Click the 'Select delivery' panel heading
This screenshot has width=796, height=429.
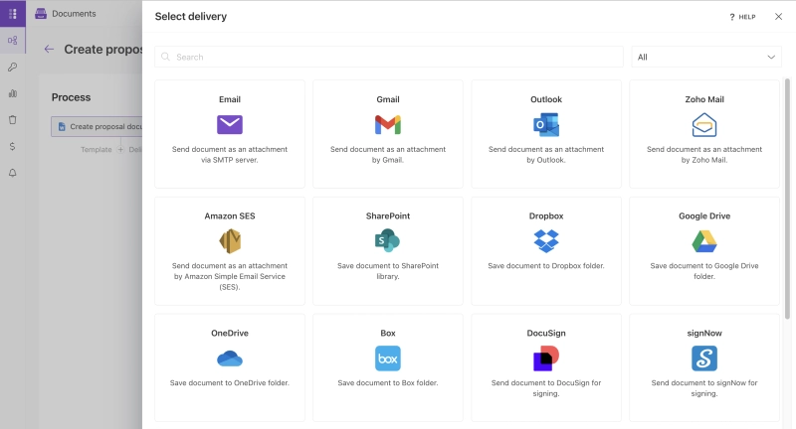click(191, 17)
